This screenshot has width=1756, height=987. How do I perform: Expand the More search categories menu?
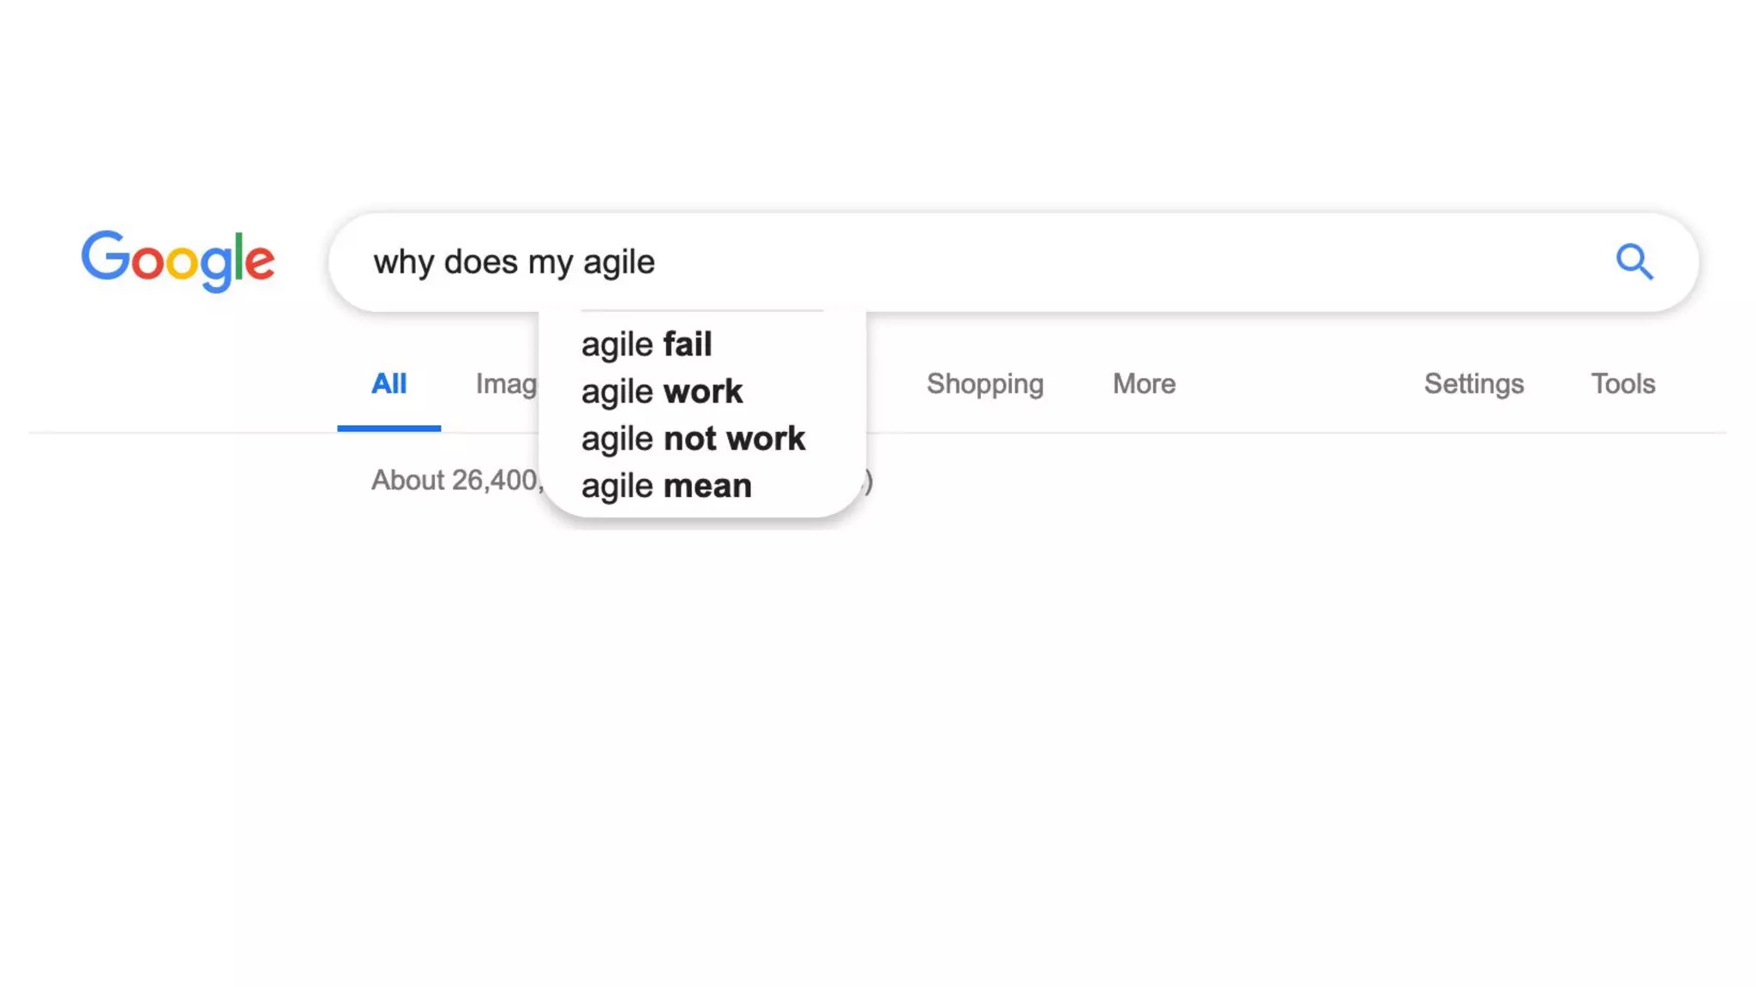[x=1144, y=384]
